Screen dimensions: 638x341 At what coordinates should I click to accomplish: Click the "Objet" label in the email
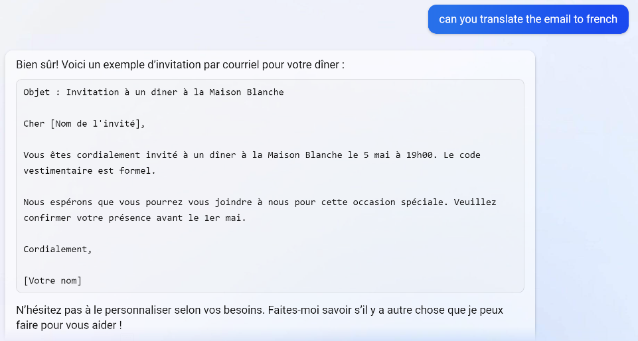(37, 92)
